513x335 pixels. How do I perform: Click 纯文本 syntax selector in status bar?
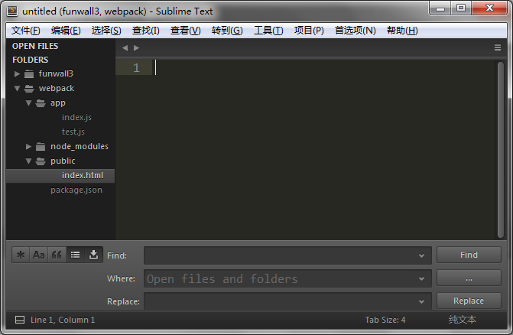(463, 320)
